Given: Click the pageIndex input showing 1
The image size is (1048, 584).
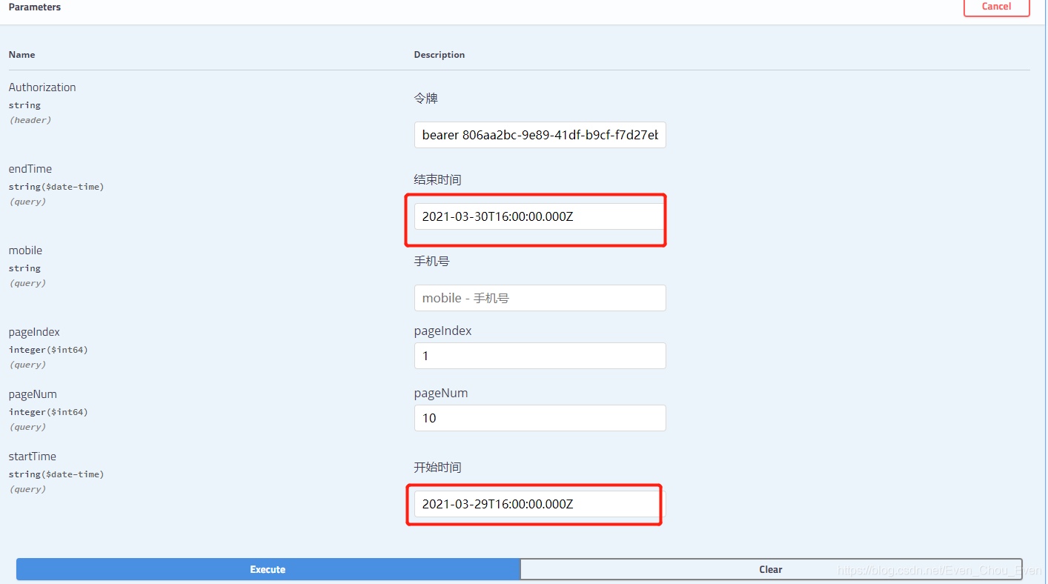Looking at the screenshot, I should click(x=540, y=356).
